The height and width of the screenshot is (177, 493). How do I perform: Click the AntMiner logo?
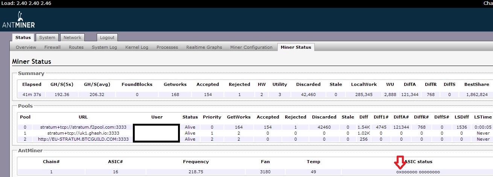[18, 20]
